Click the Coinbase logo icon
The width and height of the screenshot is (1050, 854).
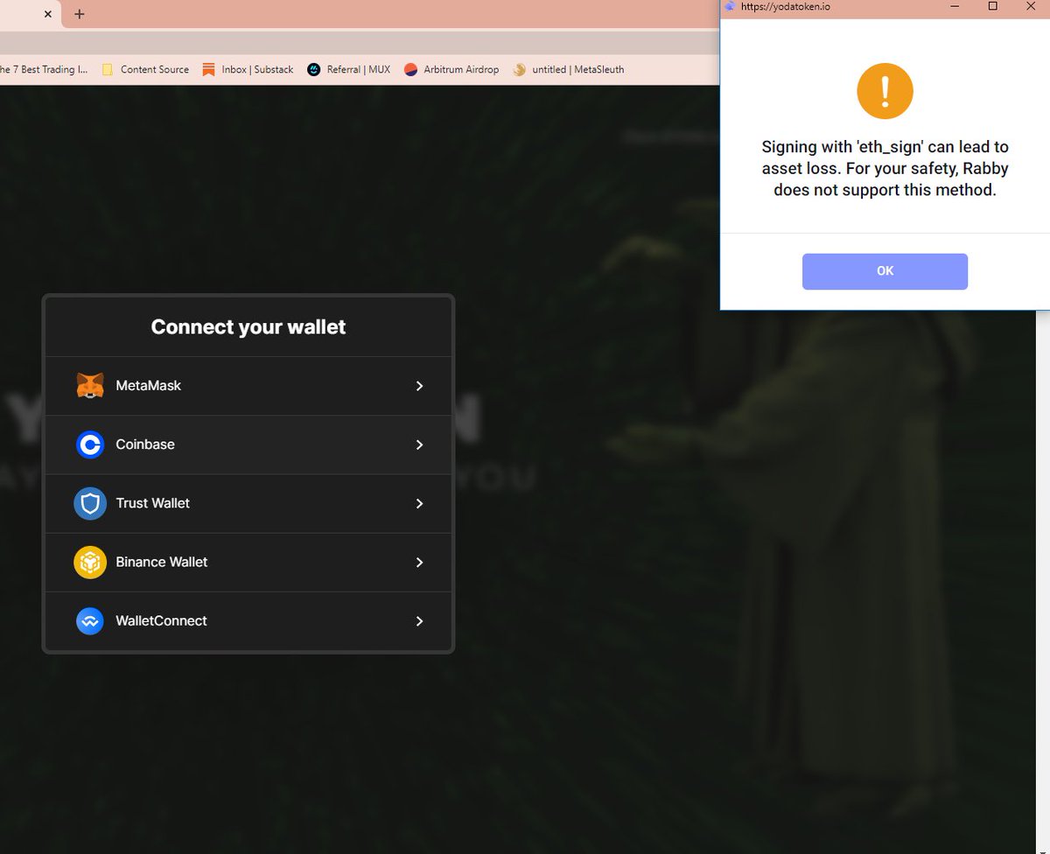[90, 444]
